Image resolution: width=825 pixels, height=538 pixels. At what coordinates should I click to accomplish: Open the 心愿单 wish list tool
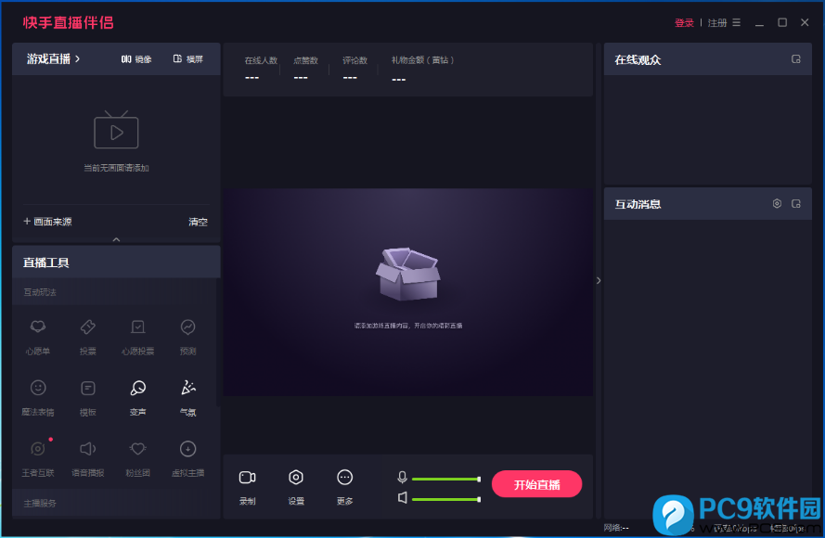[x=38, y=336]
